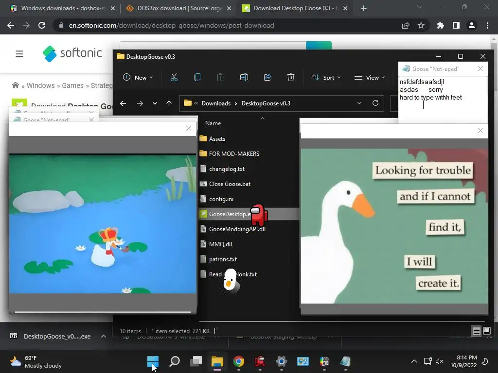Refresh the DesktopGoose v0.3 folder
498x373 pixels.
pos(375,103)
